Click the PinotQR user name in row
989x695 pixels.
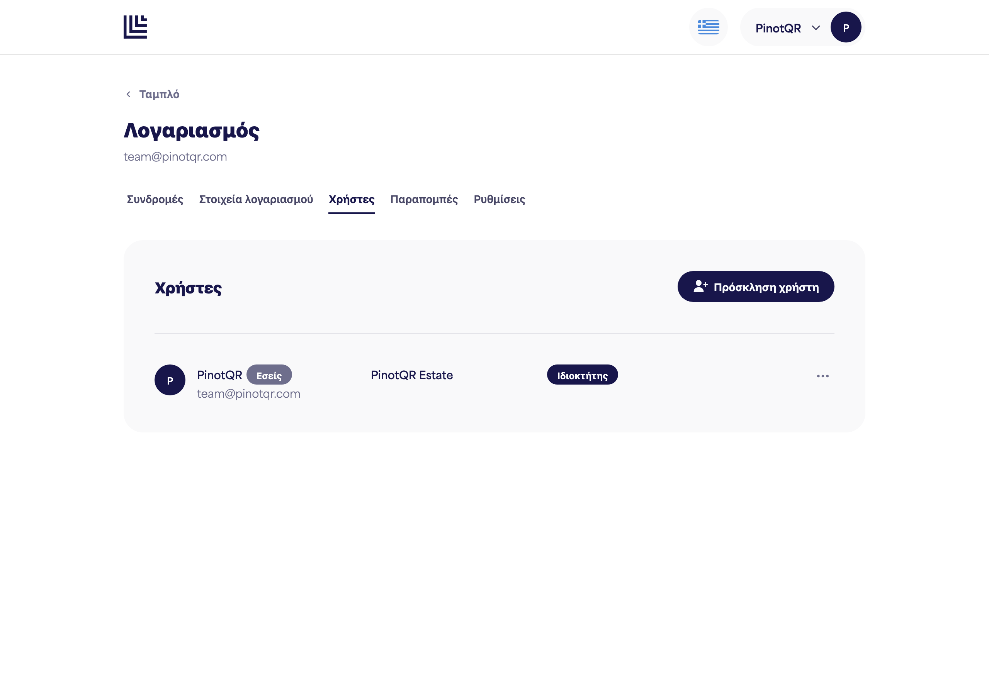coord(219,375)
